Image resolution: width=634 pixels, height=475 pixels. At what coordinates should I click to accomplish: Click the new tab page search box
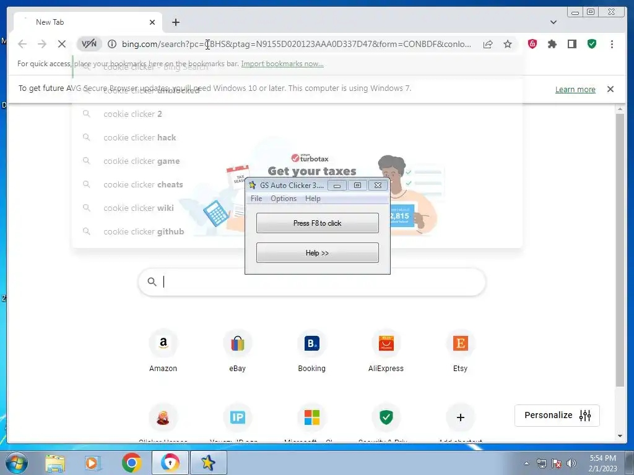(312, 282)
